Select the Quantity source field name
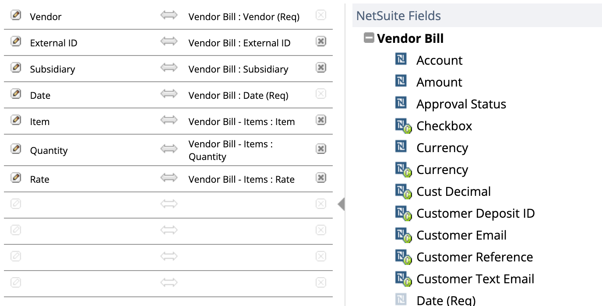602x306 pixels. pyautogui.click(x=49, y=150)
